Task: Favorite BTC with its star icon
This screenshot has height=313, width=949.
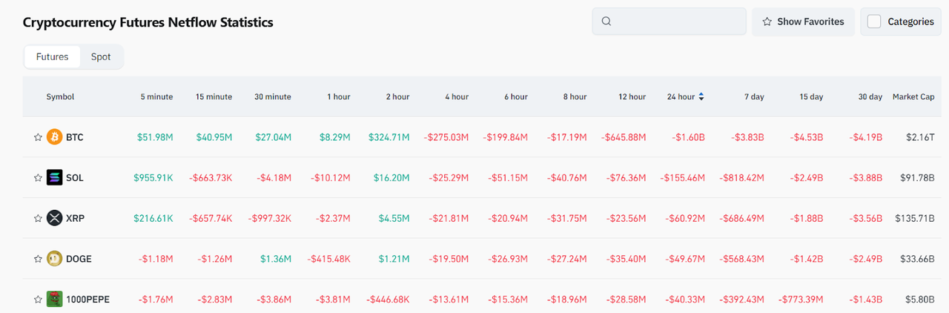Action: point(38,137)
